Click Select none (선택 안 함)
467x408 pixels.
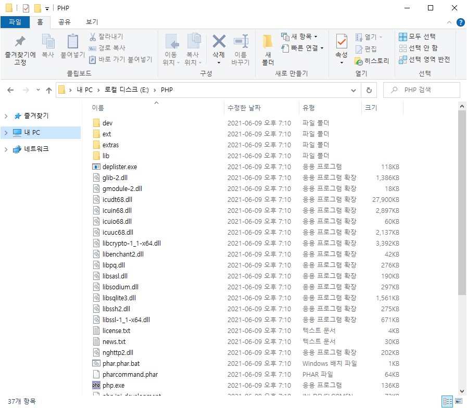pyautogui.click(x=418, y=48)
